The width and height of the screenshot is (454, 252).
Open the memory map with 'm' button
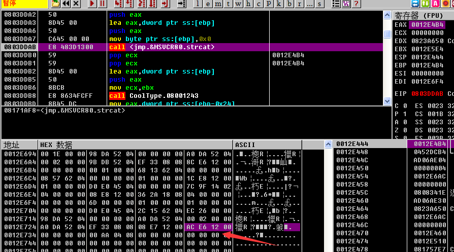(x=217, y=4)
